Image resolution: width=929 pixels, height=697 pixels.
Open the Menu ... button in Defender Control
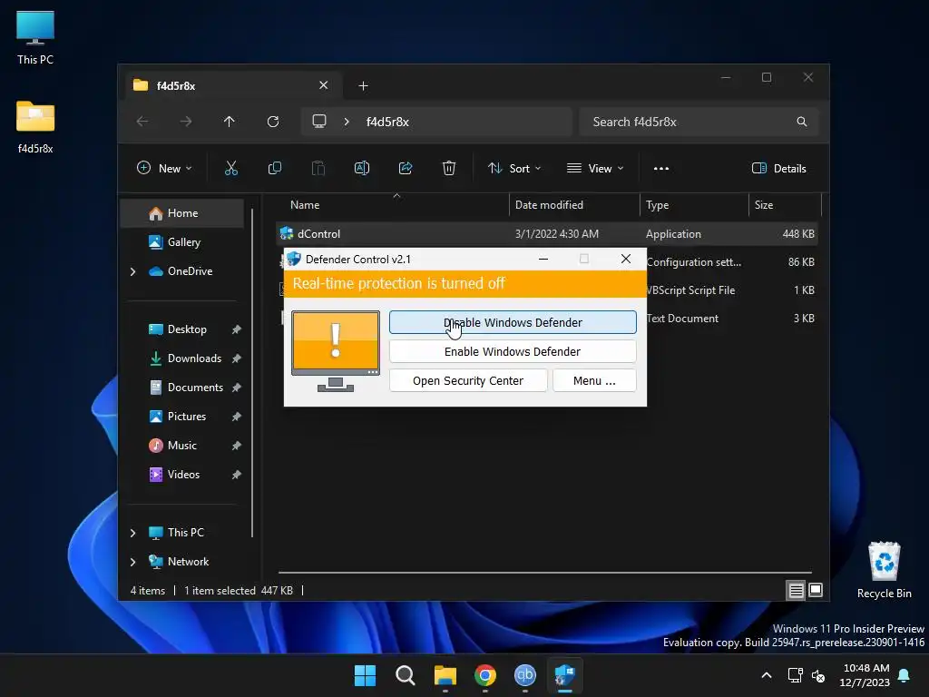point(594,380)
